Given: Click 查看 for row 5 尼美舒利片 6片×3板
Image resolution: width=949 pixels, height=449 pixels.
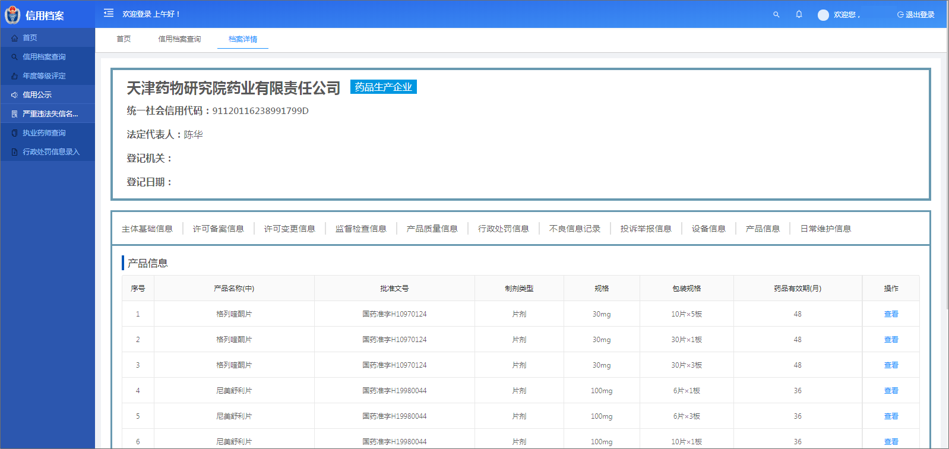Looking at the screenshot, I should pyautogui.click(x=891, y=416).
